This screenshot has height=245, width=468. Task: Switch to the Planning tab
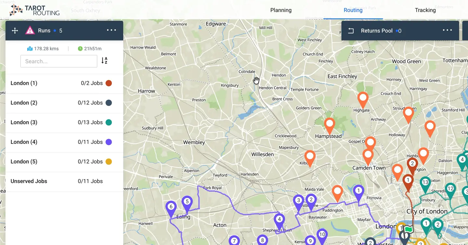pyautogui.click(x=281, y=10)
